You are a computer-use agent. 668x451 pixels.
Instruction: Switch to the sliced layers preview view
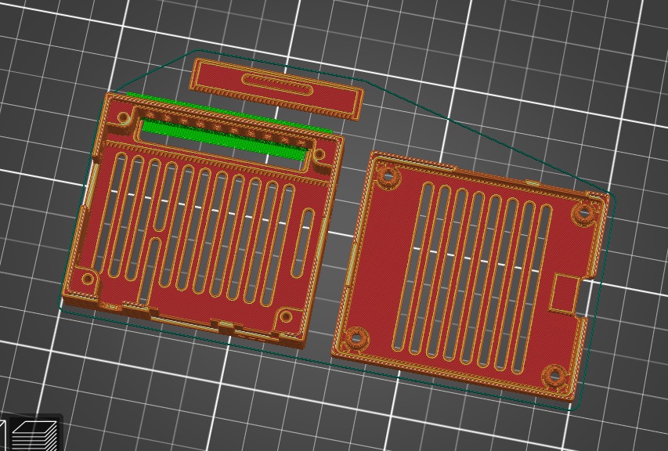pyautogui.click(x=34, y=435)
